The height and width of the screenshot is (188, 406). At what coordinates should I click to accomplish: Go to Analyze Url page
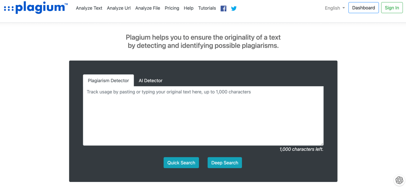coord(119,8)
